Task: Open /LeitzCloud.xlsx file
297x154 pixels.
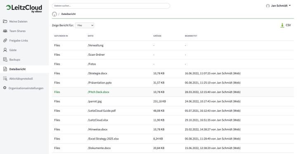Action: [98, 120]
